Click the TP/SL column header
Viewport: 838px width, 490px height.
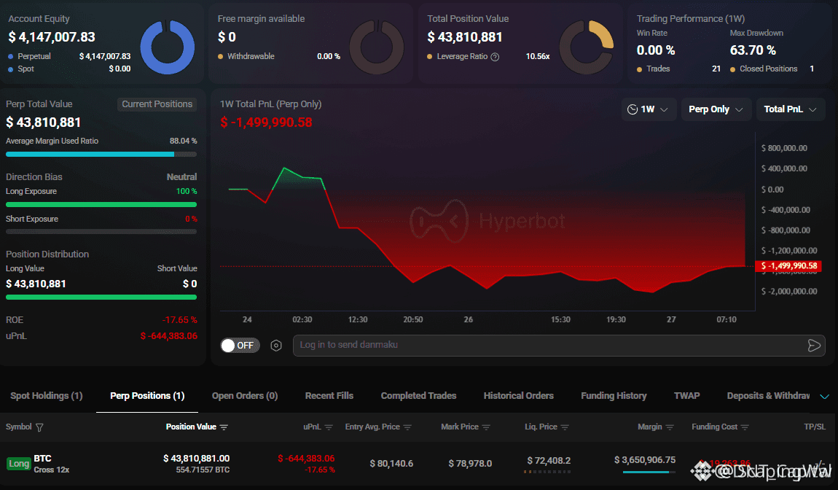coord(815,427)
